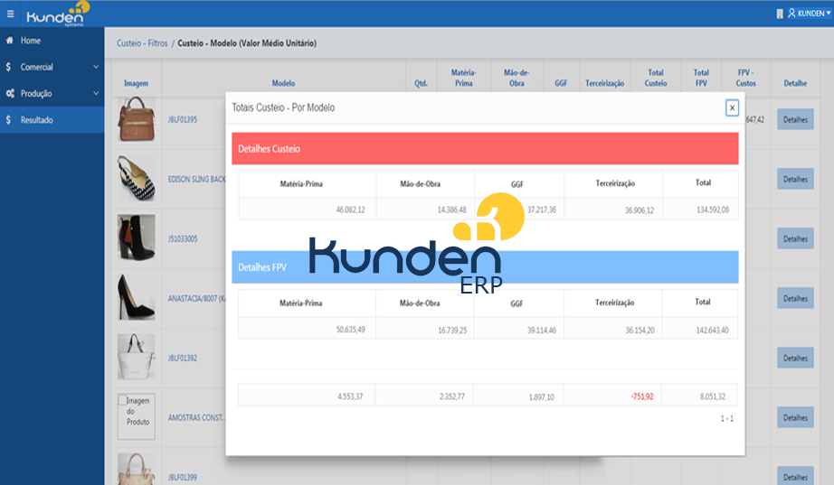Screen dimensions: 834x485
Task: Select the negative value -751,92
Action: click(642, 396)
